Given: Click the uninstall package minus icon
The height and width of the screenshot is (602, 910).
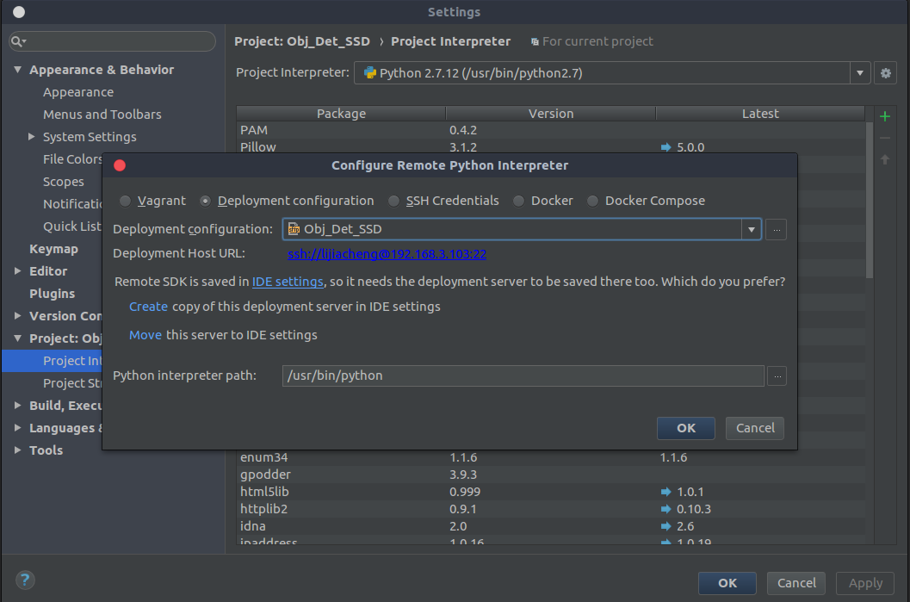Looking at the screenshot, I should (x=884, y=138).
